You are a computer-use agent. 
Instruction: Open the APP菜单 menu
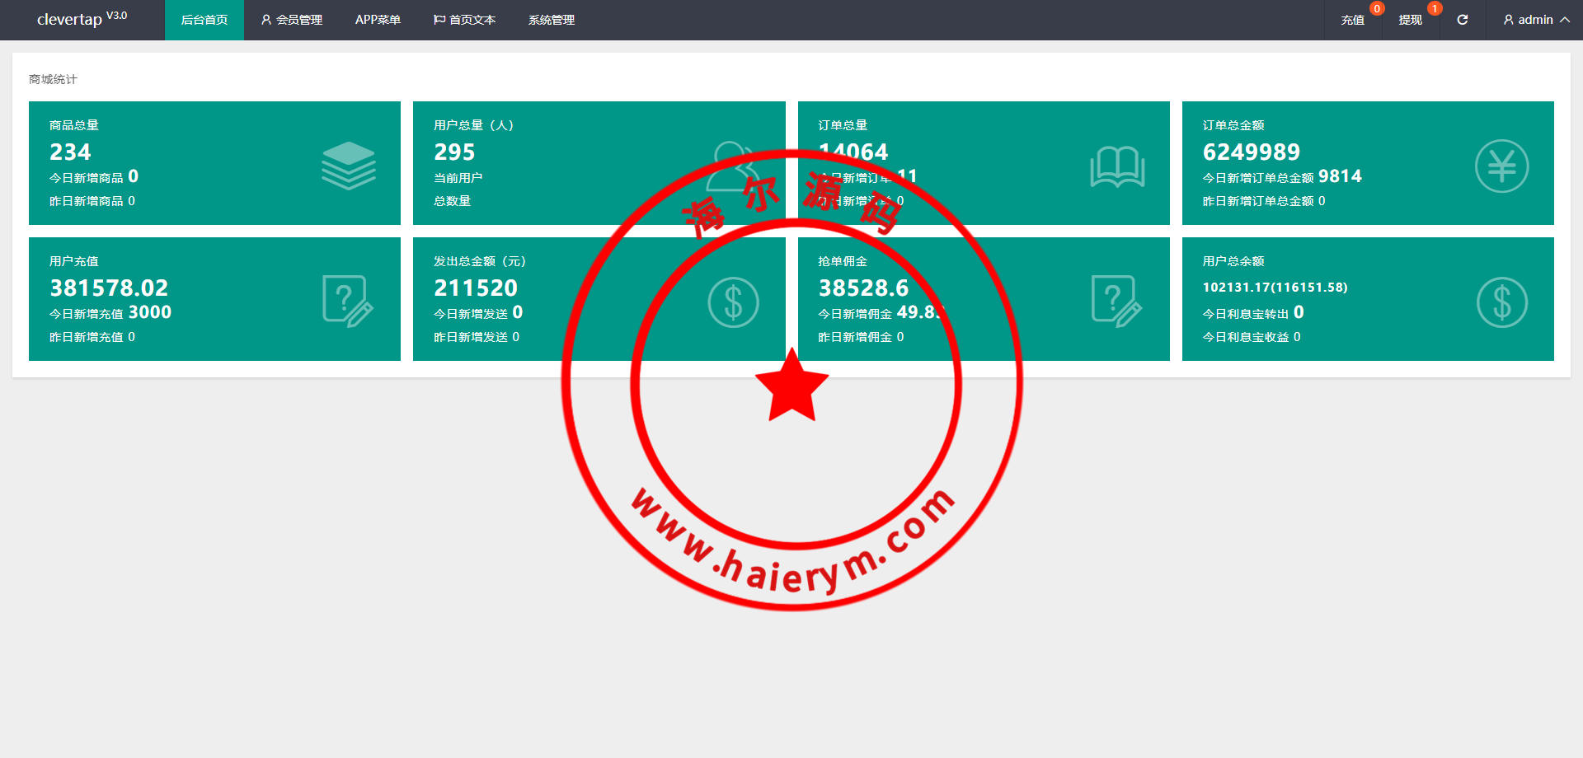point(378,20)
